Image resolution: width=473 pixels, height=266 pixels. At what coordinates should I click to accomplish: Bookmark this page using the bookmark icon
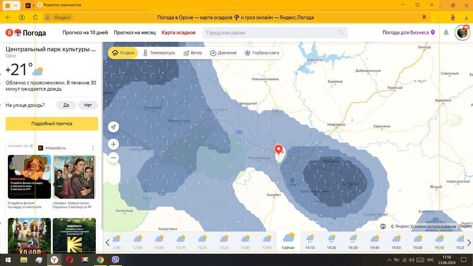[424, 17]
